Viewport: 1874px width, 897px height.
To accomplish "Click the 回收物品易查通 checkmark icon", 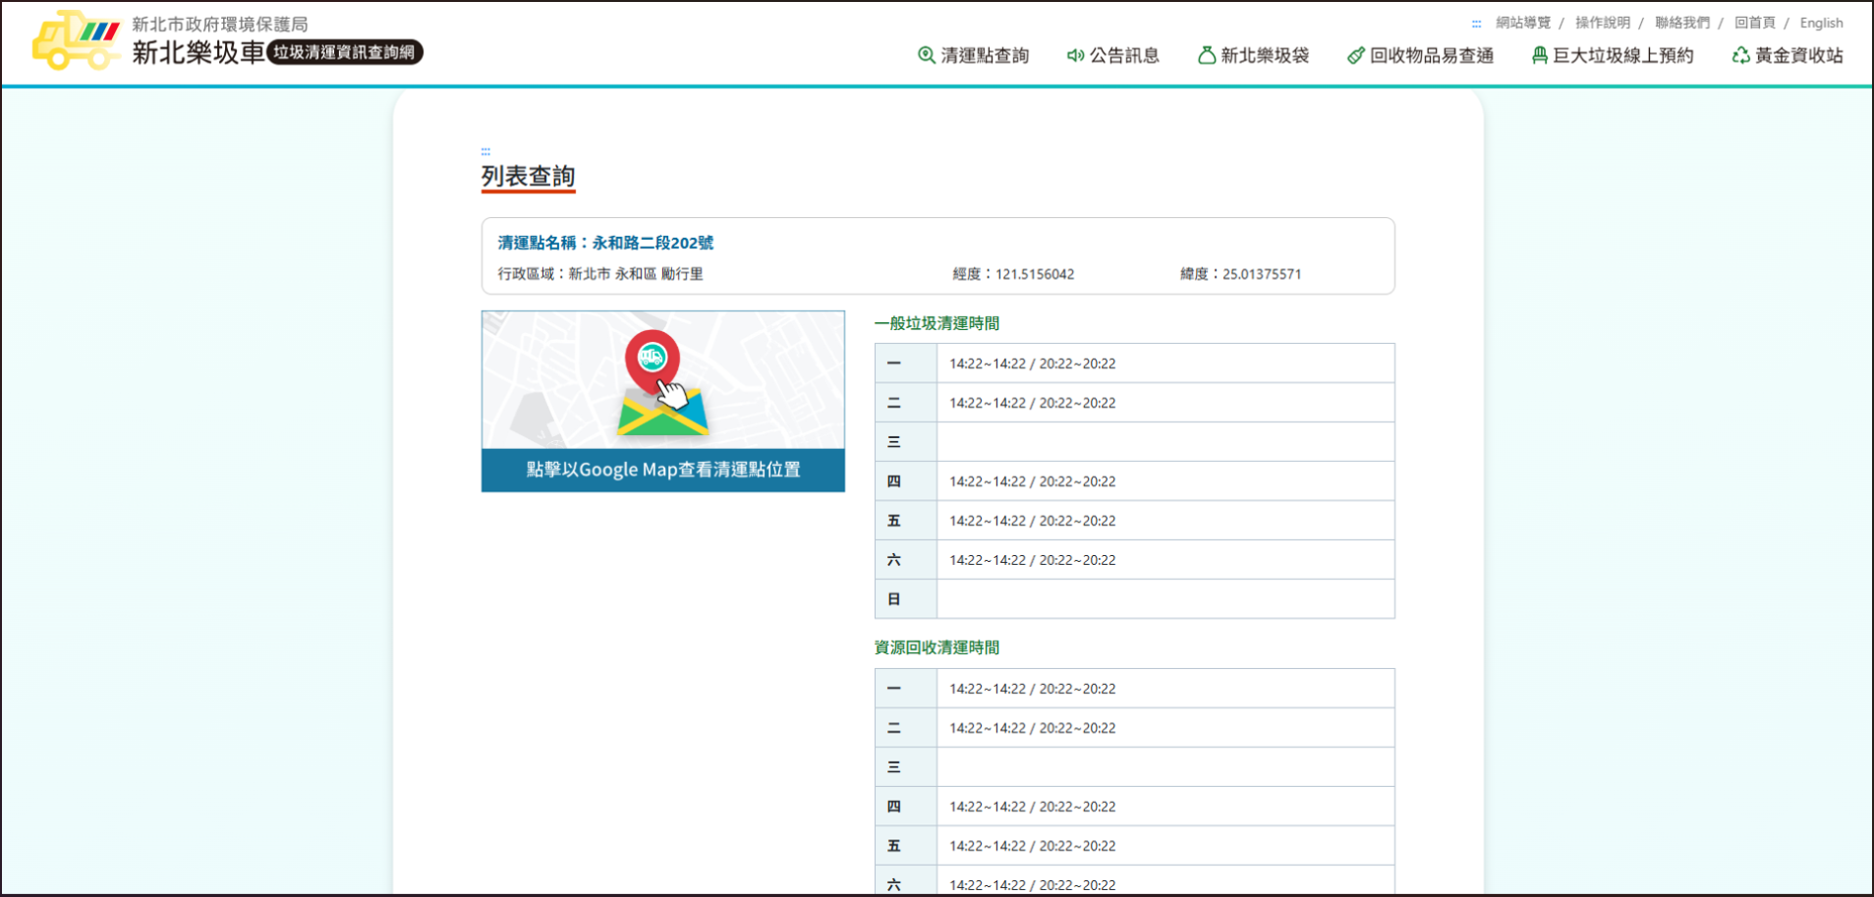I will (x=1355, y=56).
